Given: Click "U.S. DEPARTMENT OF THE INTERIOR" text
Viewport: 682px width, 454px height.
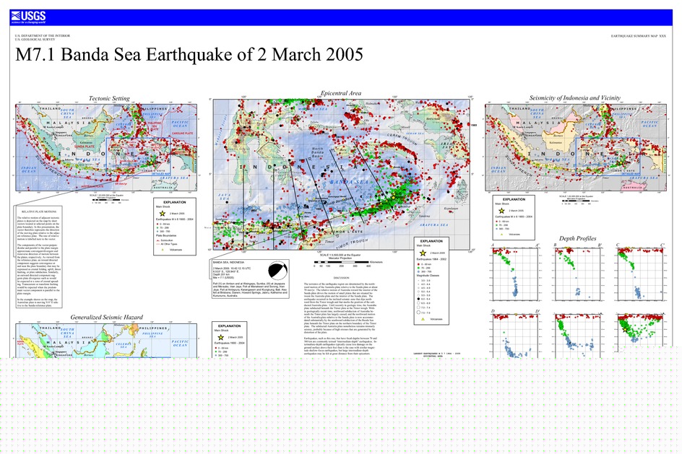Looking at the screenshot, I should coord(42,35).
